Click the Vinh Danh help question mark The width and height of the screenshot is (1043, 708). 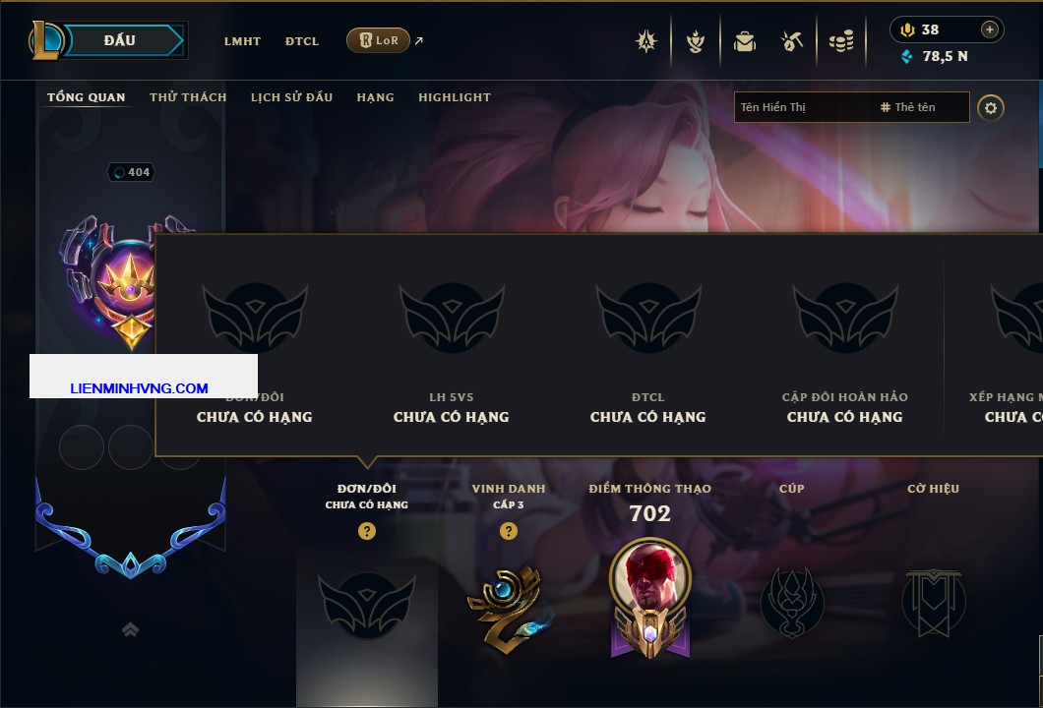coord(508,530)
